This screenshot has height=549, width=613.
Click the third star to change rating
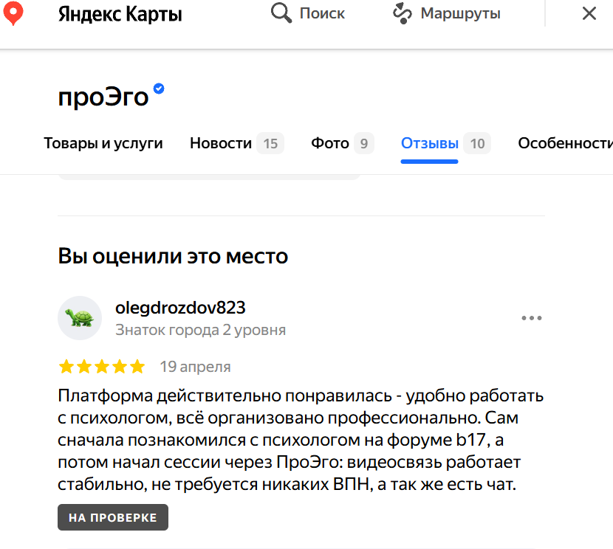coord(101,366)
